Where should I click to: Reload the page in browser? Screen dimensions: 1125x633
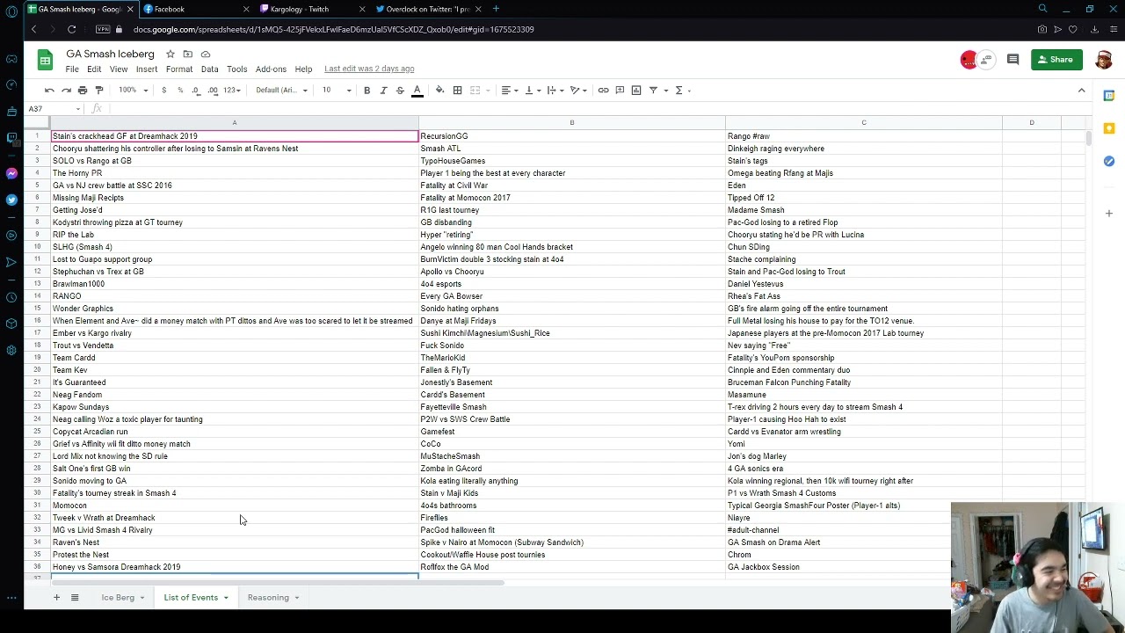tap(72, 29)
